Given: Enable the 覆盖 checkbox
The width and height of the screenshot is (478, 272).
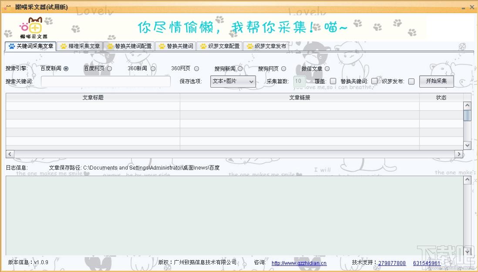Looking at the screenshot, I should 333,81.
